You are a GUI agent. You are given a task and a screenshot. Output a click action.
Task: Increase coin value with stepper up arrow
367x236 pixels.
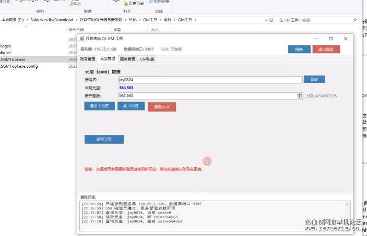(300, 94)
